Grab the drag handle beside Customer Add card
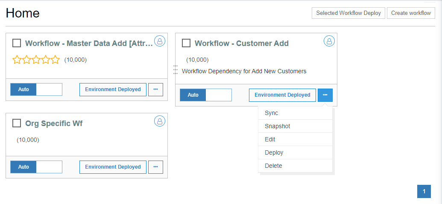442x204 pixels. [x=175, y=70]
